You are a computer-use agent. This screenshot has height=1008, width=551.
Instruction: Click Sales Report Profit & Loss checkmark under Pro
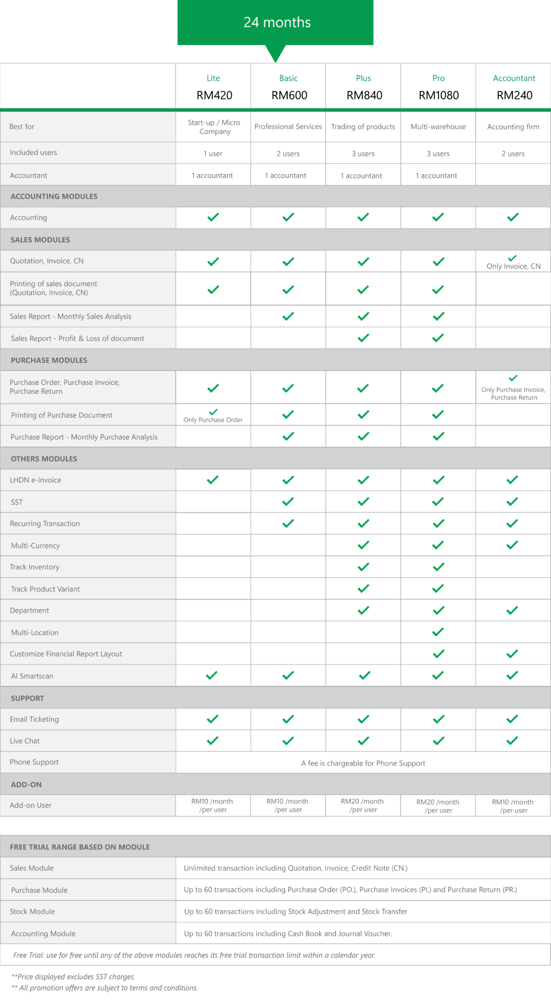pos(438,338)
